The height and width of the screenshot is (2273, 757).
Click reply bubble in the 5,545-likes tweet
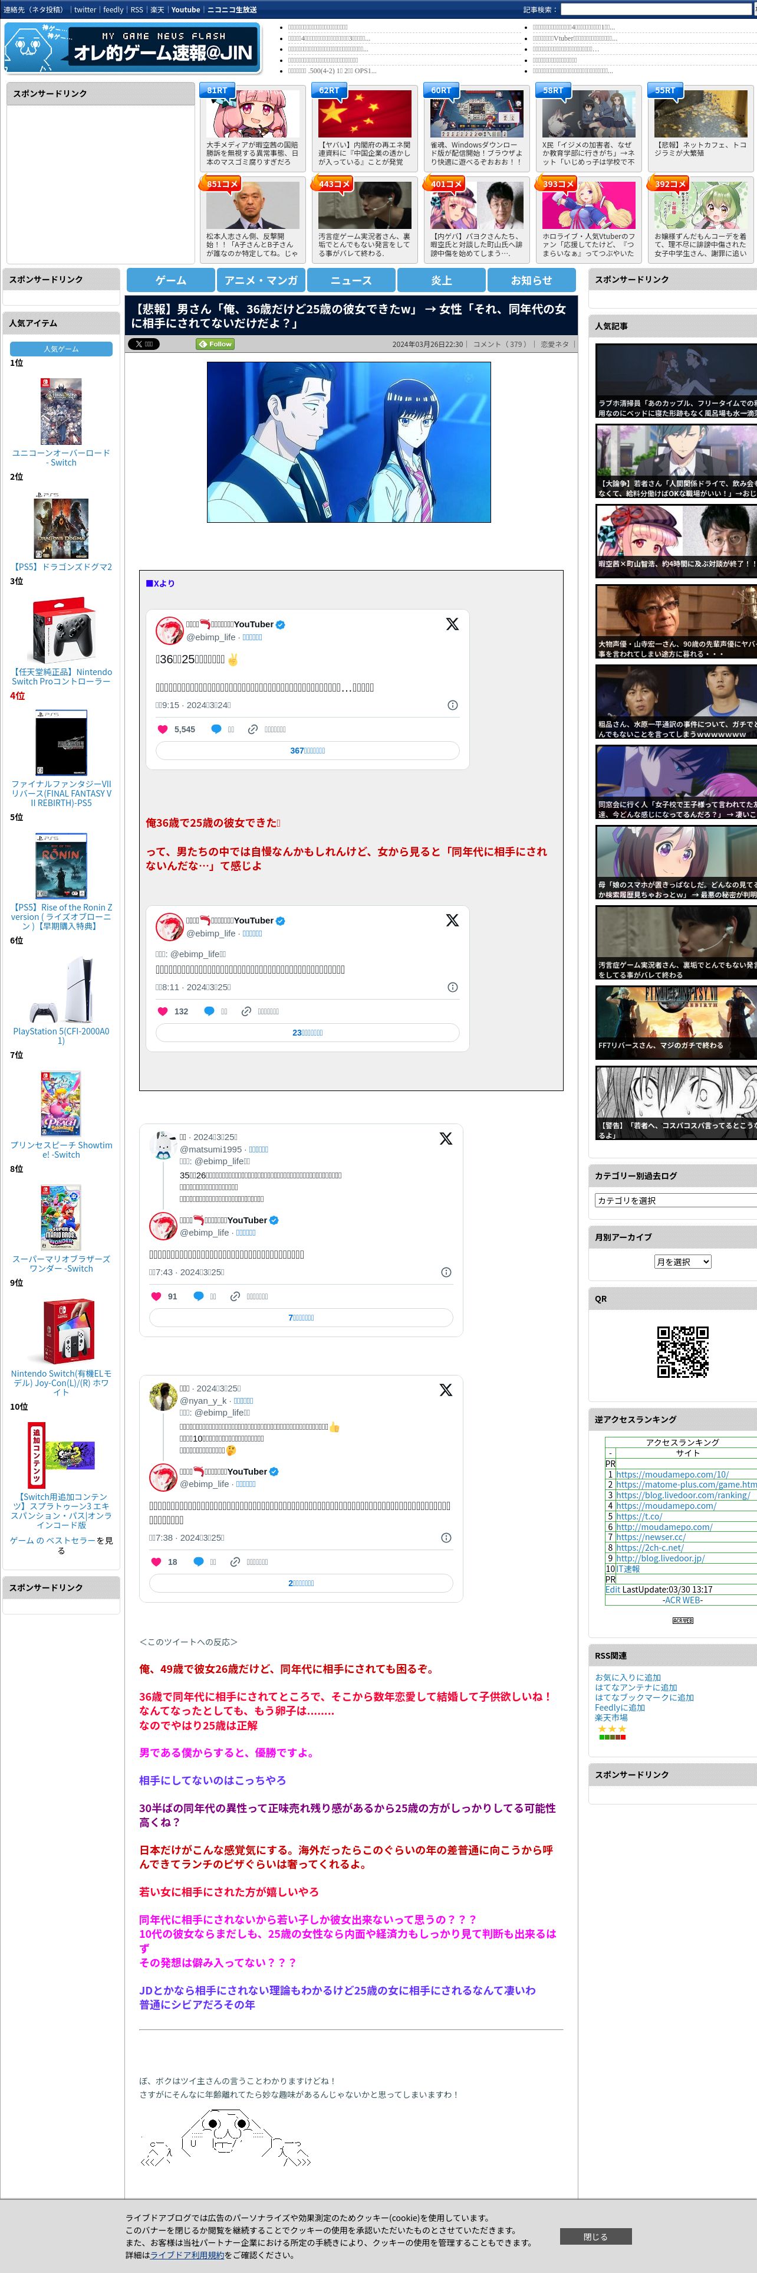pos(216,729)
